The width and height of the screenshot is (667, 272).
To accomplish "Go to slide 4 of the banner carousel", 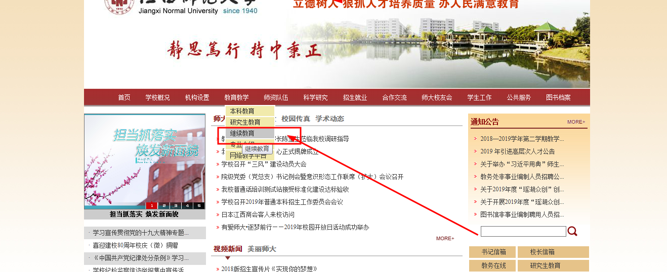I will [187, 205].
